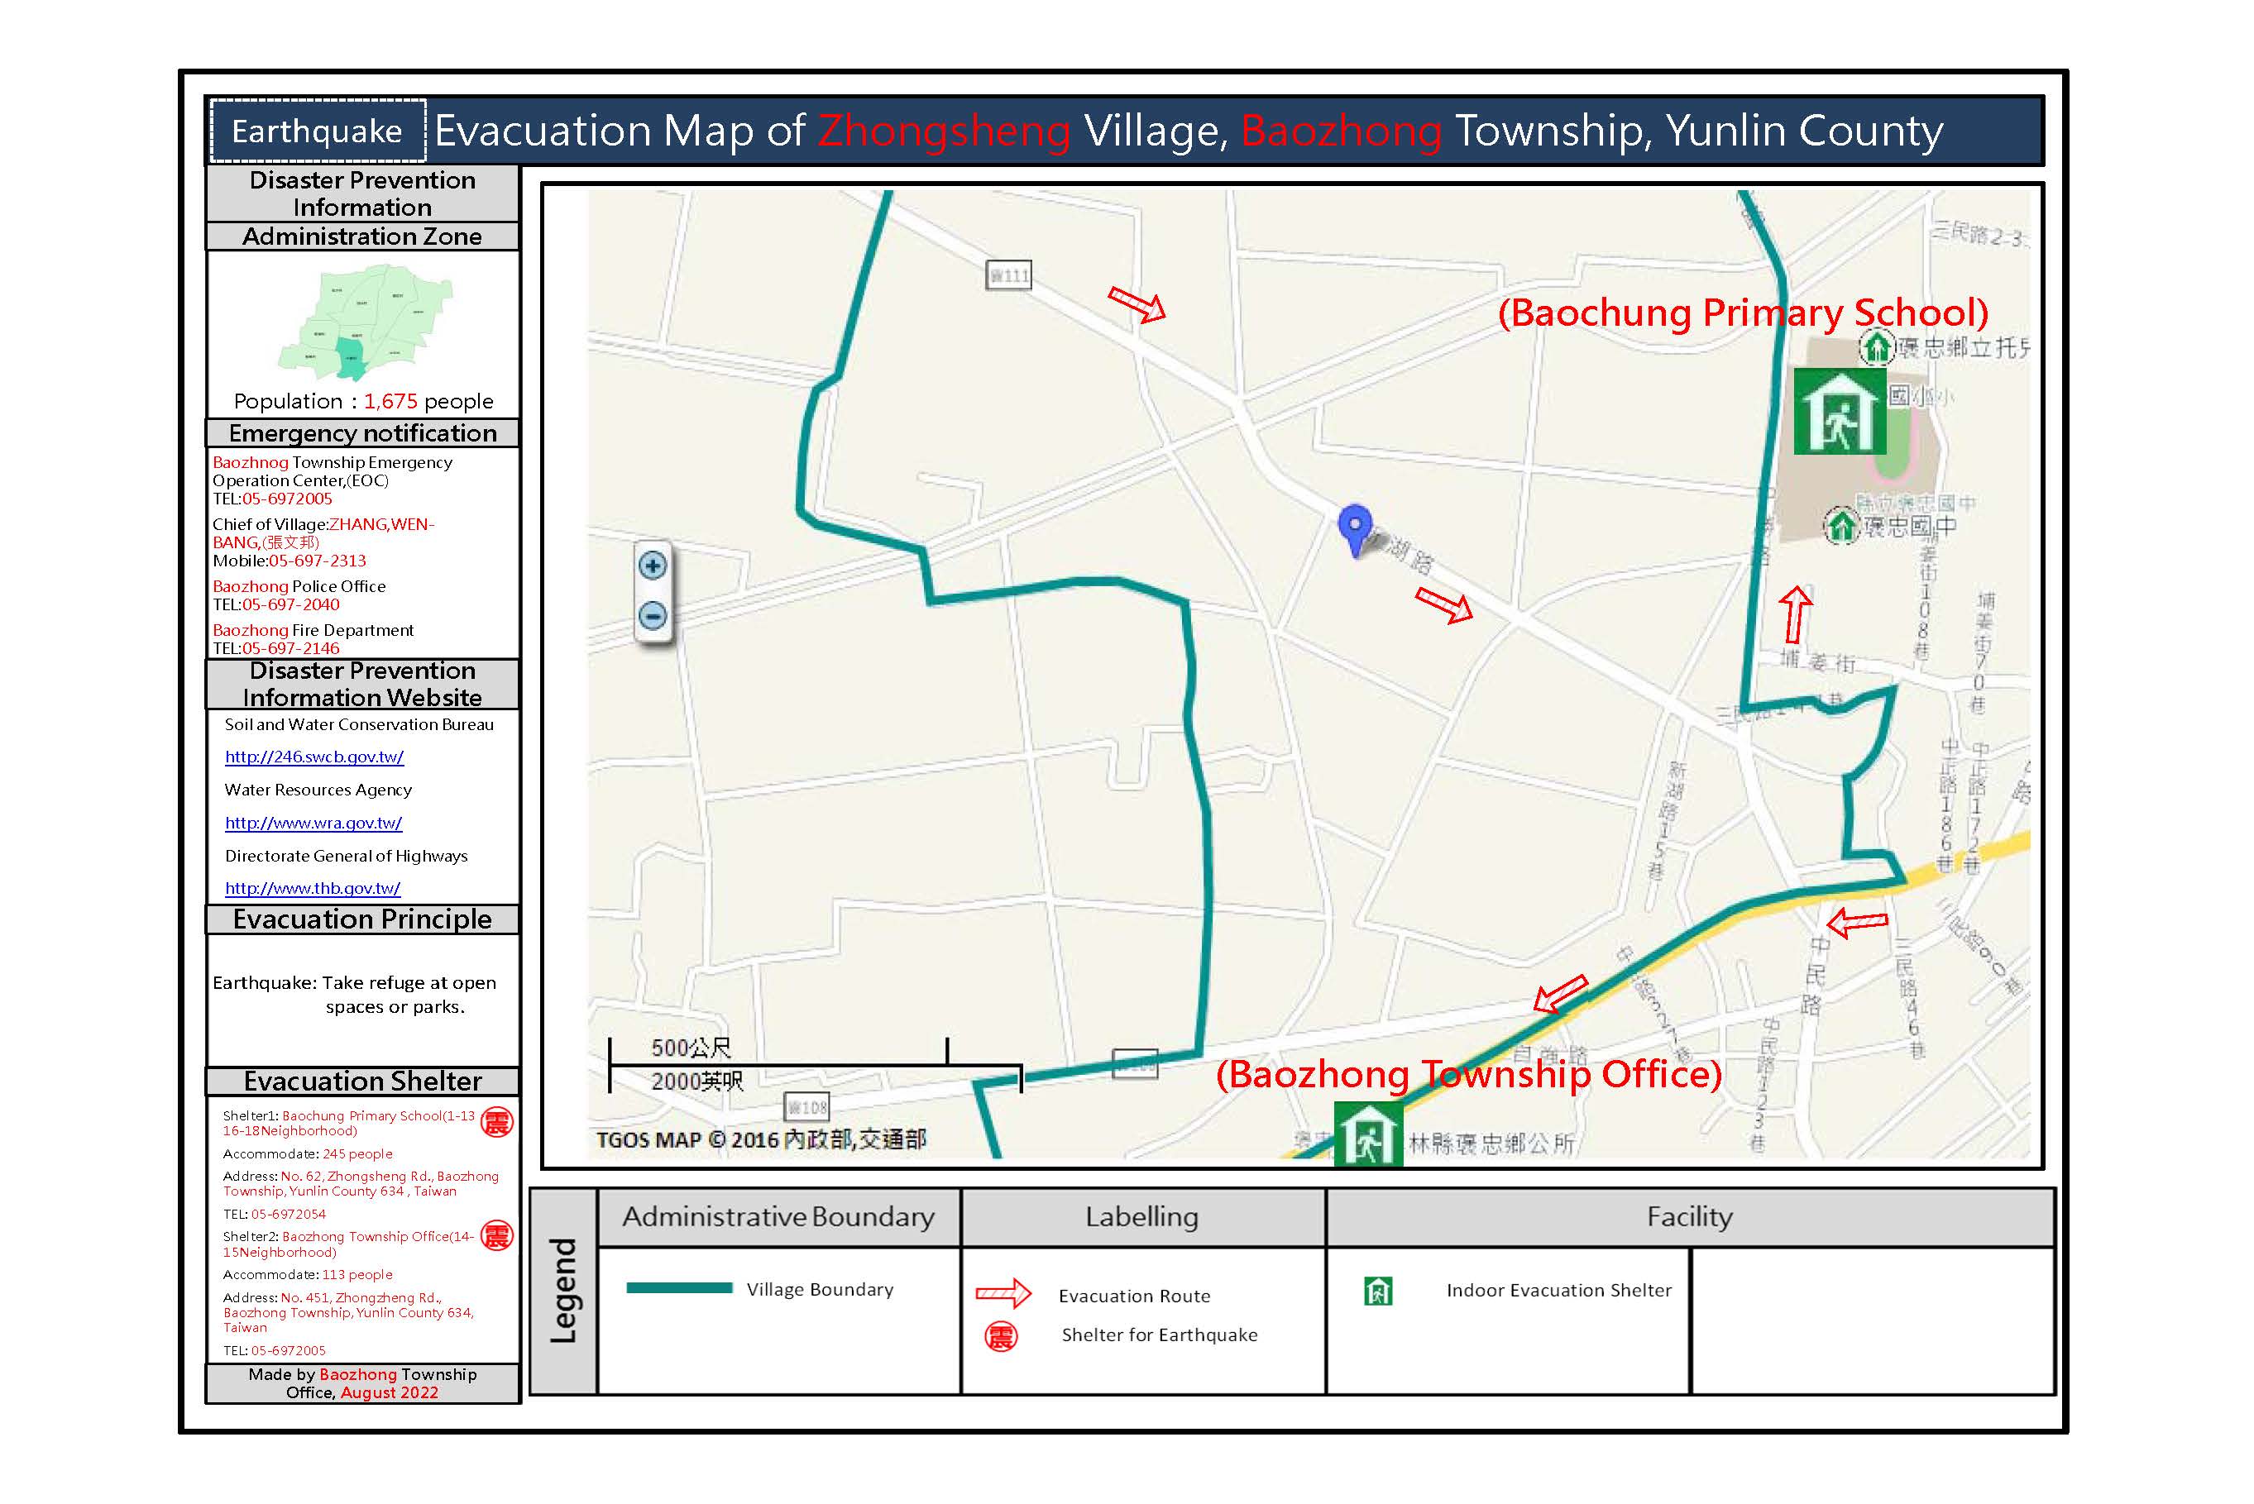Select the blue location pin on map
Viewport: 2254px width, 1504px height.
pyautogui.click(x=1354, y=531)
